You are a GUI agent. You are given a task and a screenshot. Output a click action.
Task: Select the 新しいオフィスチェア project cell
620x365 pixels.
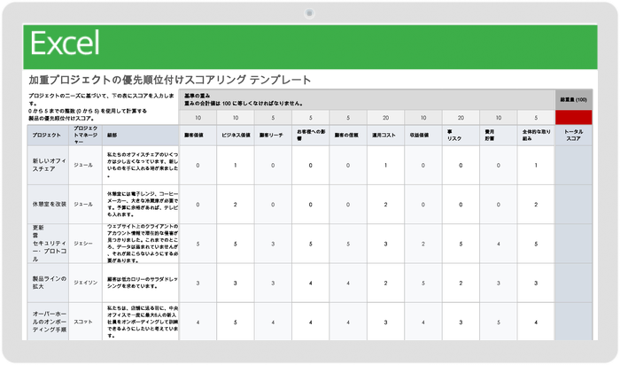pos(46,166)
